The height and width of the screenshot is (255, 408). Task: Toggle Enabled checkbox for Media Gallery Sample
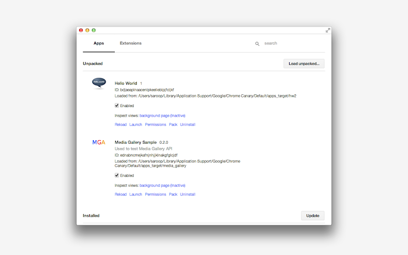click(117, 175)
